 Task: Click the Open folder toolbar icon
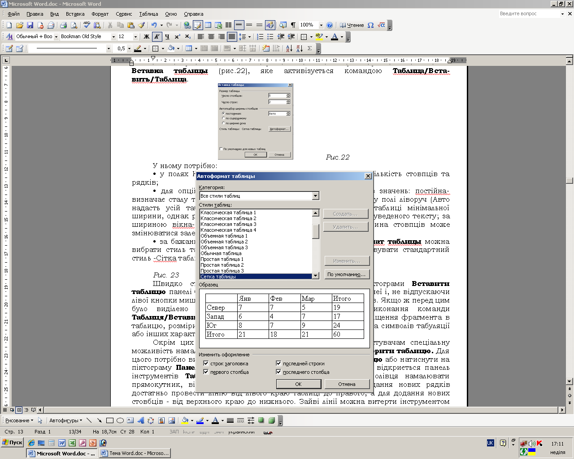tap(20, 25)
